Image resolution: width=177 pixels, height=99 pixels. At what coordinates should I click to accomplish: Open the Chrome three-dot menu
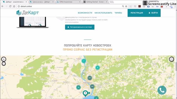175,7
